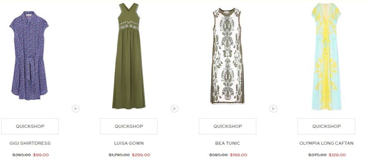Click the $99.00 sale price
The height and width of the screenshot is (162, 366).
pos(41,155)
